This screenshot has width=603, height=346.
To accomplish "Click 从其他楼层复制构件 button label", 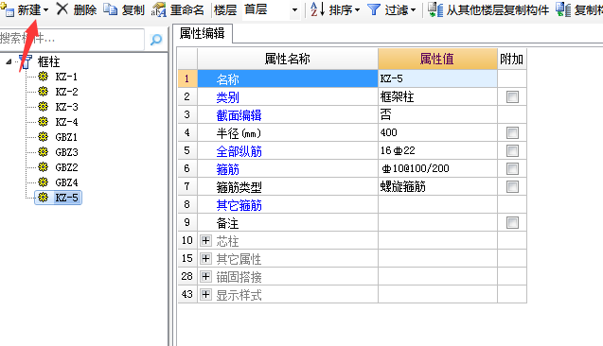I will pos(498,10).
